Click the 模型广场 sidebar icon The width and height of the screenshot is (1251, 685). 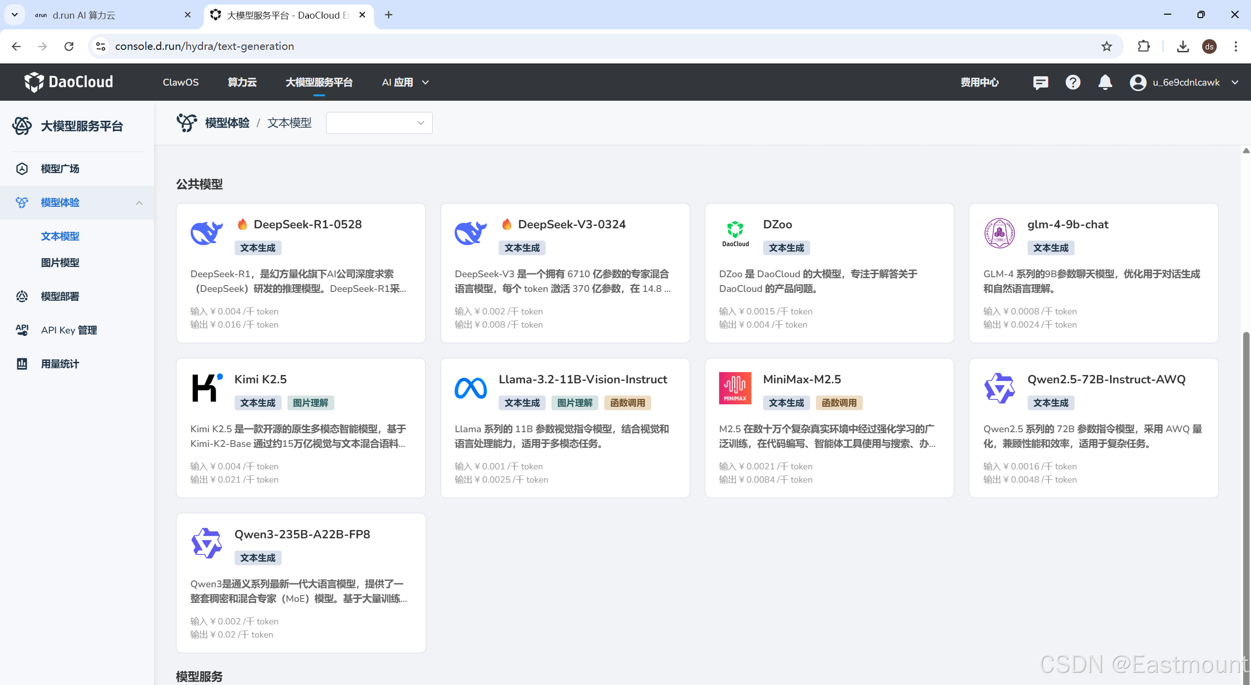(22, 169)
